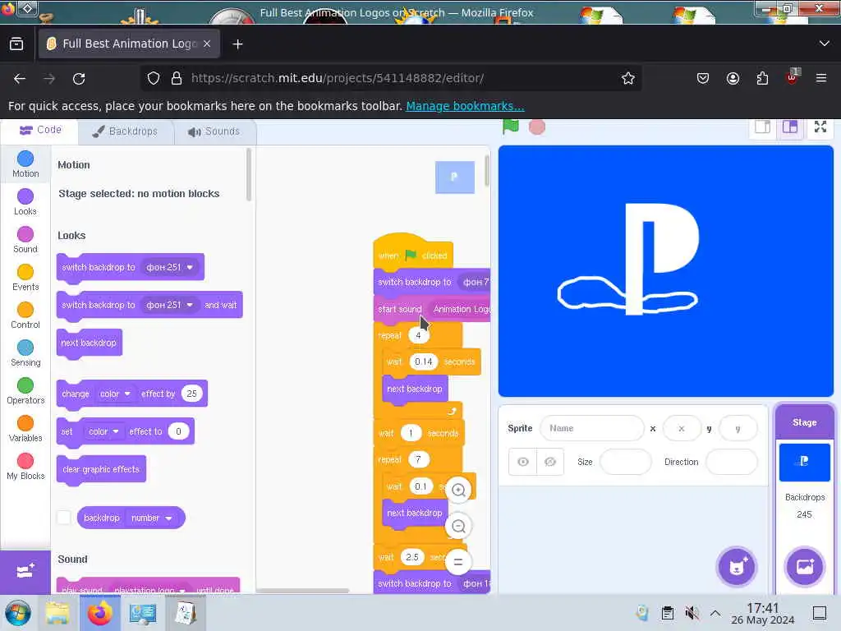The height and width of the screenshot is (631, 841).
Task: Open the color effect dropdown in set block
Action: point(103,431)
